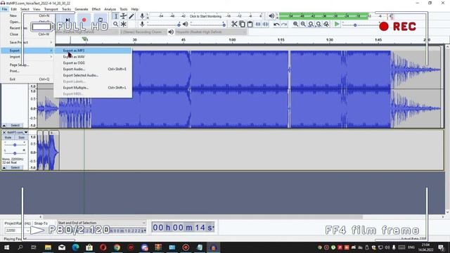The width and height of the screenshot is (450, 253).
Task: Expand the Import submenu
Action: [x=27, y=57]
